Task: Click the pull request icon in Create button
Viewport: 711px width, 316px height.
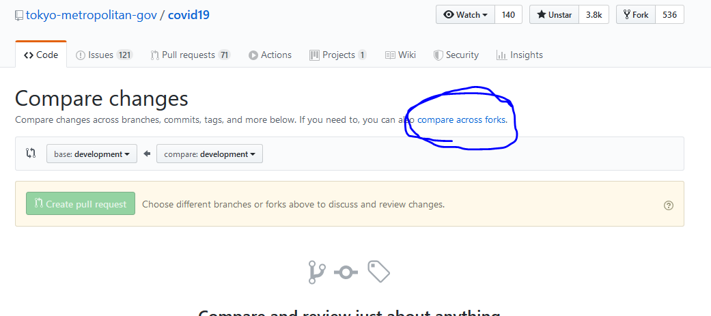Action: coord(38,203)
